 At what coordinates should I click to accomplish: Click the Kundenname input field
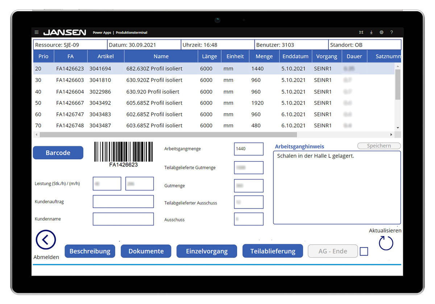pos(123,219)
